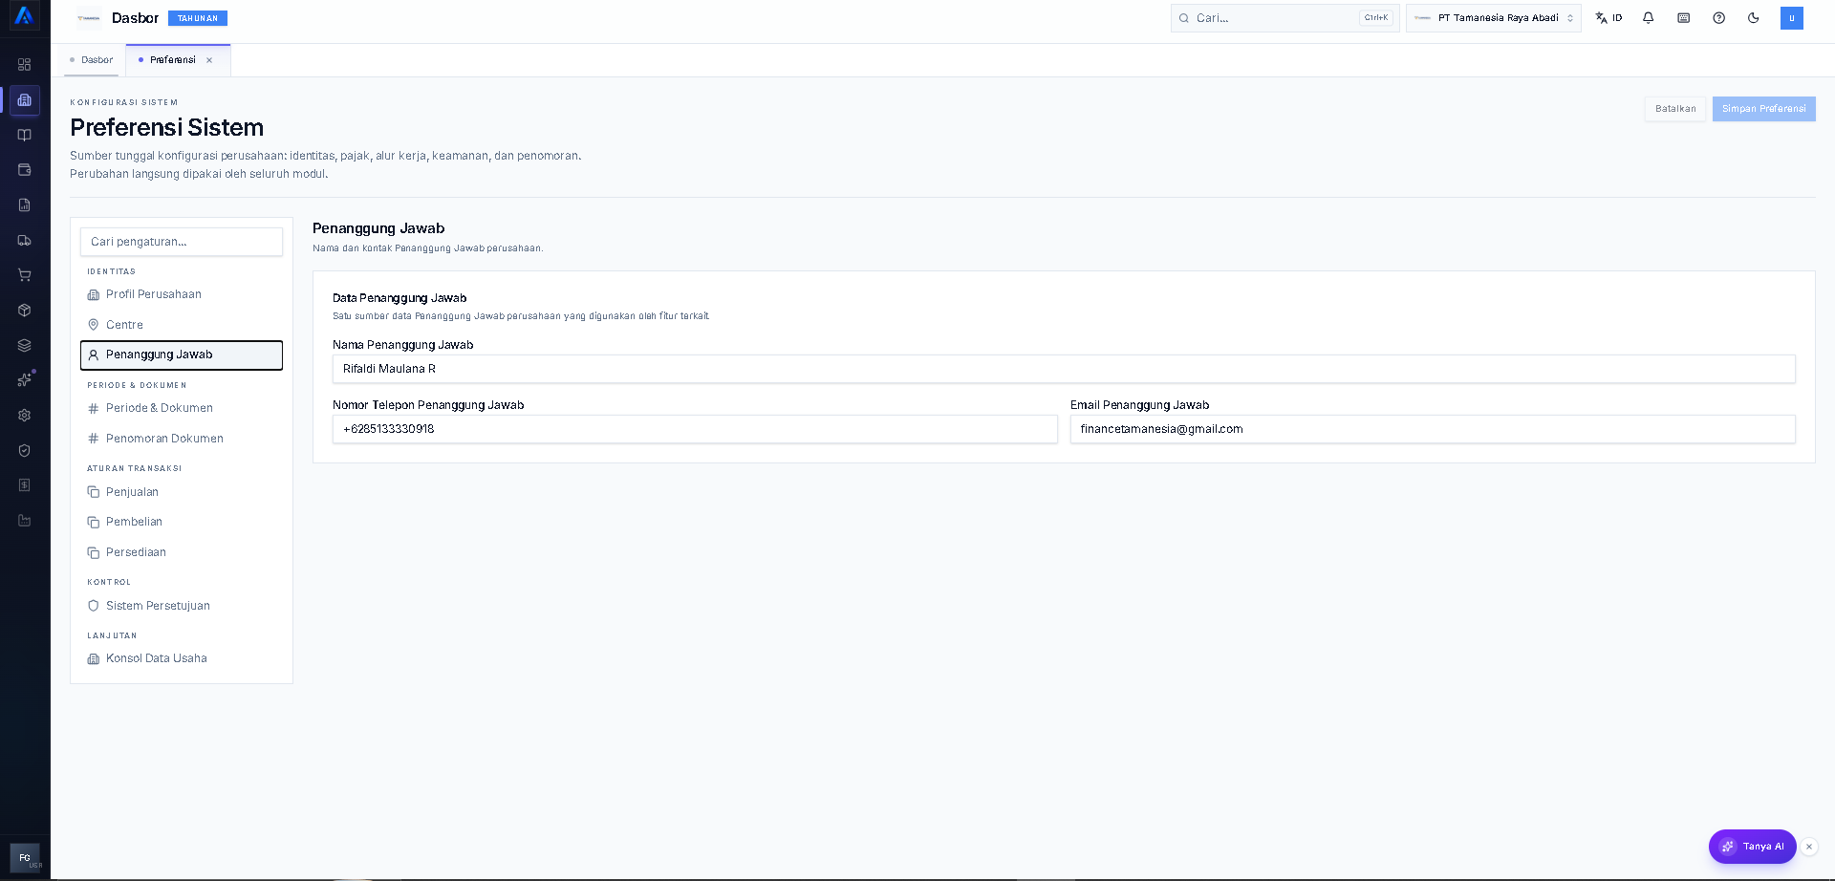Open the keyboard shortcuts icon
The image size is (1835, 881).
click(x=1684, y=18)
